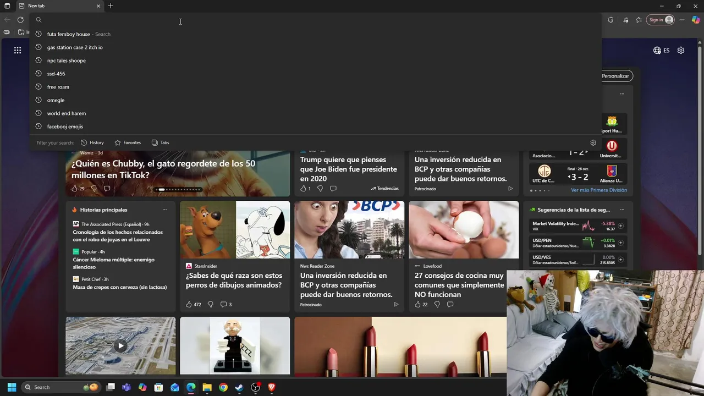Select suggestion free roam

click(x=315, y=87)
